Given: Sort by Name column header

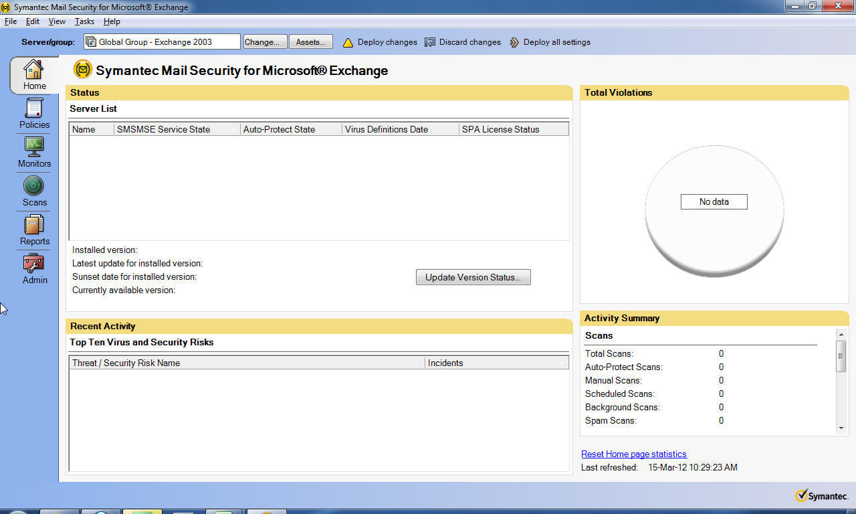Looking at the screenshot, I should tap(92, 129).
